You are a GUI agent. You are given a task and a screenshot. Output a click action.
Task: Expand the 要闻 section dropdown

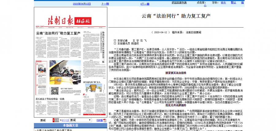point(80,120)
